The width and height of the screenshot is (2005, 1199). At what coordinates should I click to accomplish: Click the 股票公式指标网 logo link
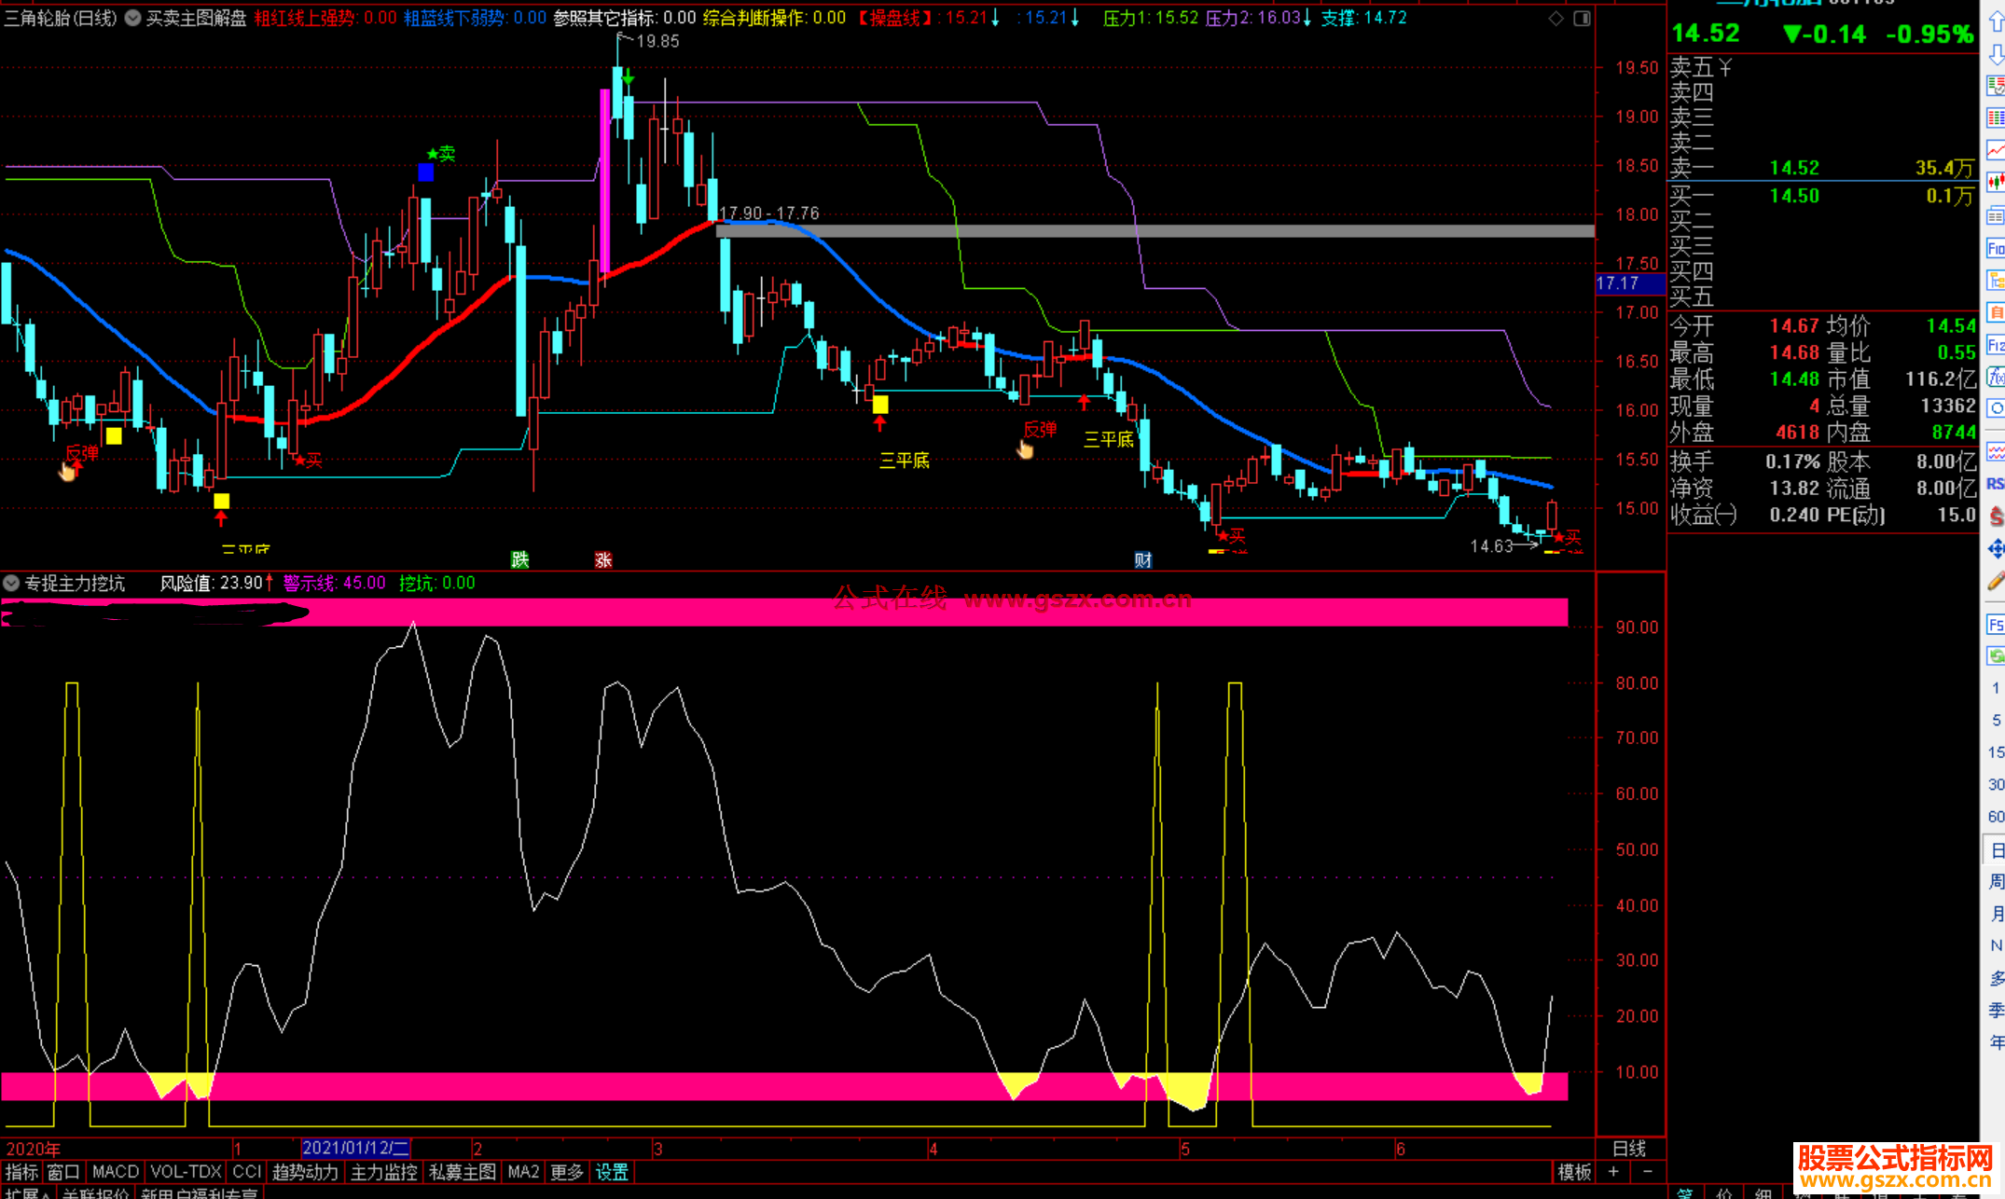point(1895,1166)
